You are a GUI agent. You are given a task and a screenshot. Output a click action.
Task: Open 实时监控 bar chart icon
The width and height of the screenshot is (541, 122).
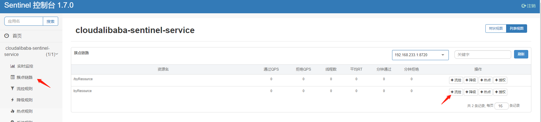click(12, 66)
